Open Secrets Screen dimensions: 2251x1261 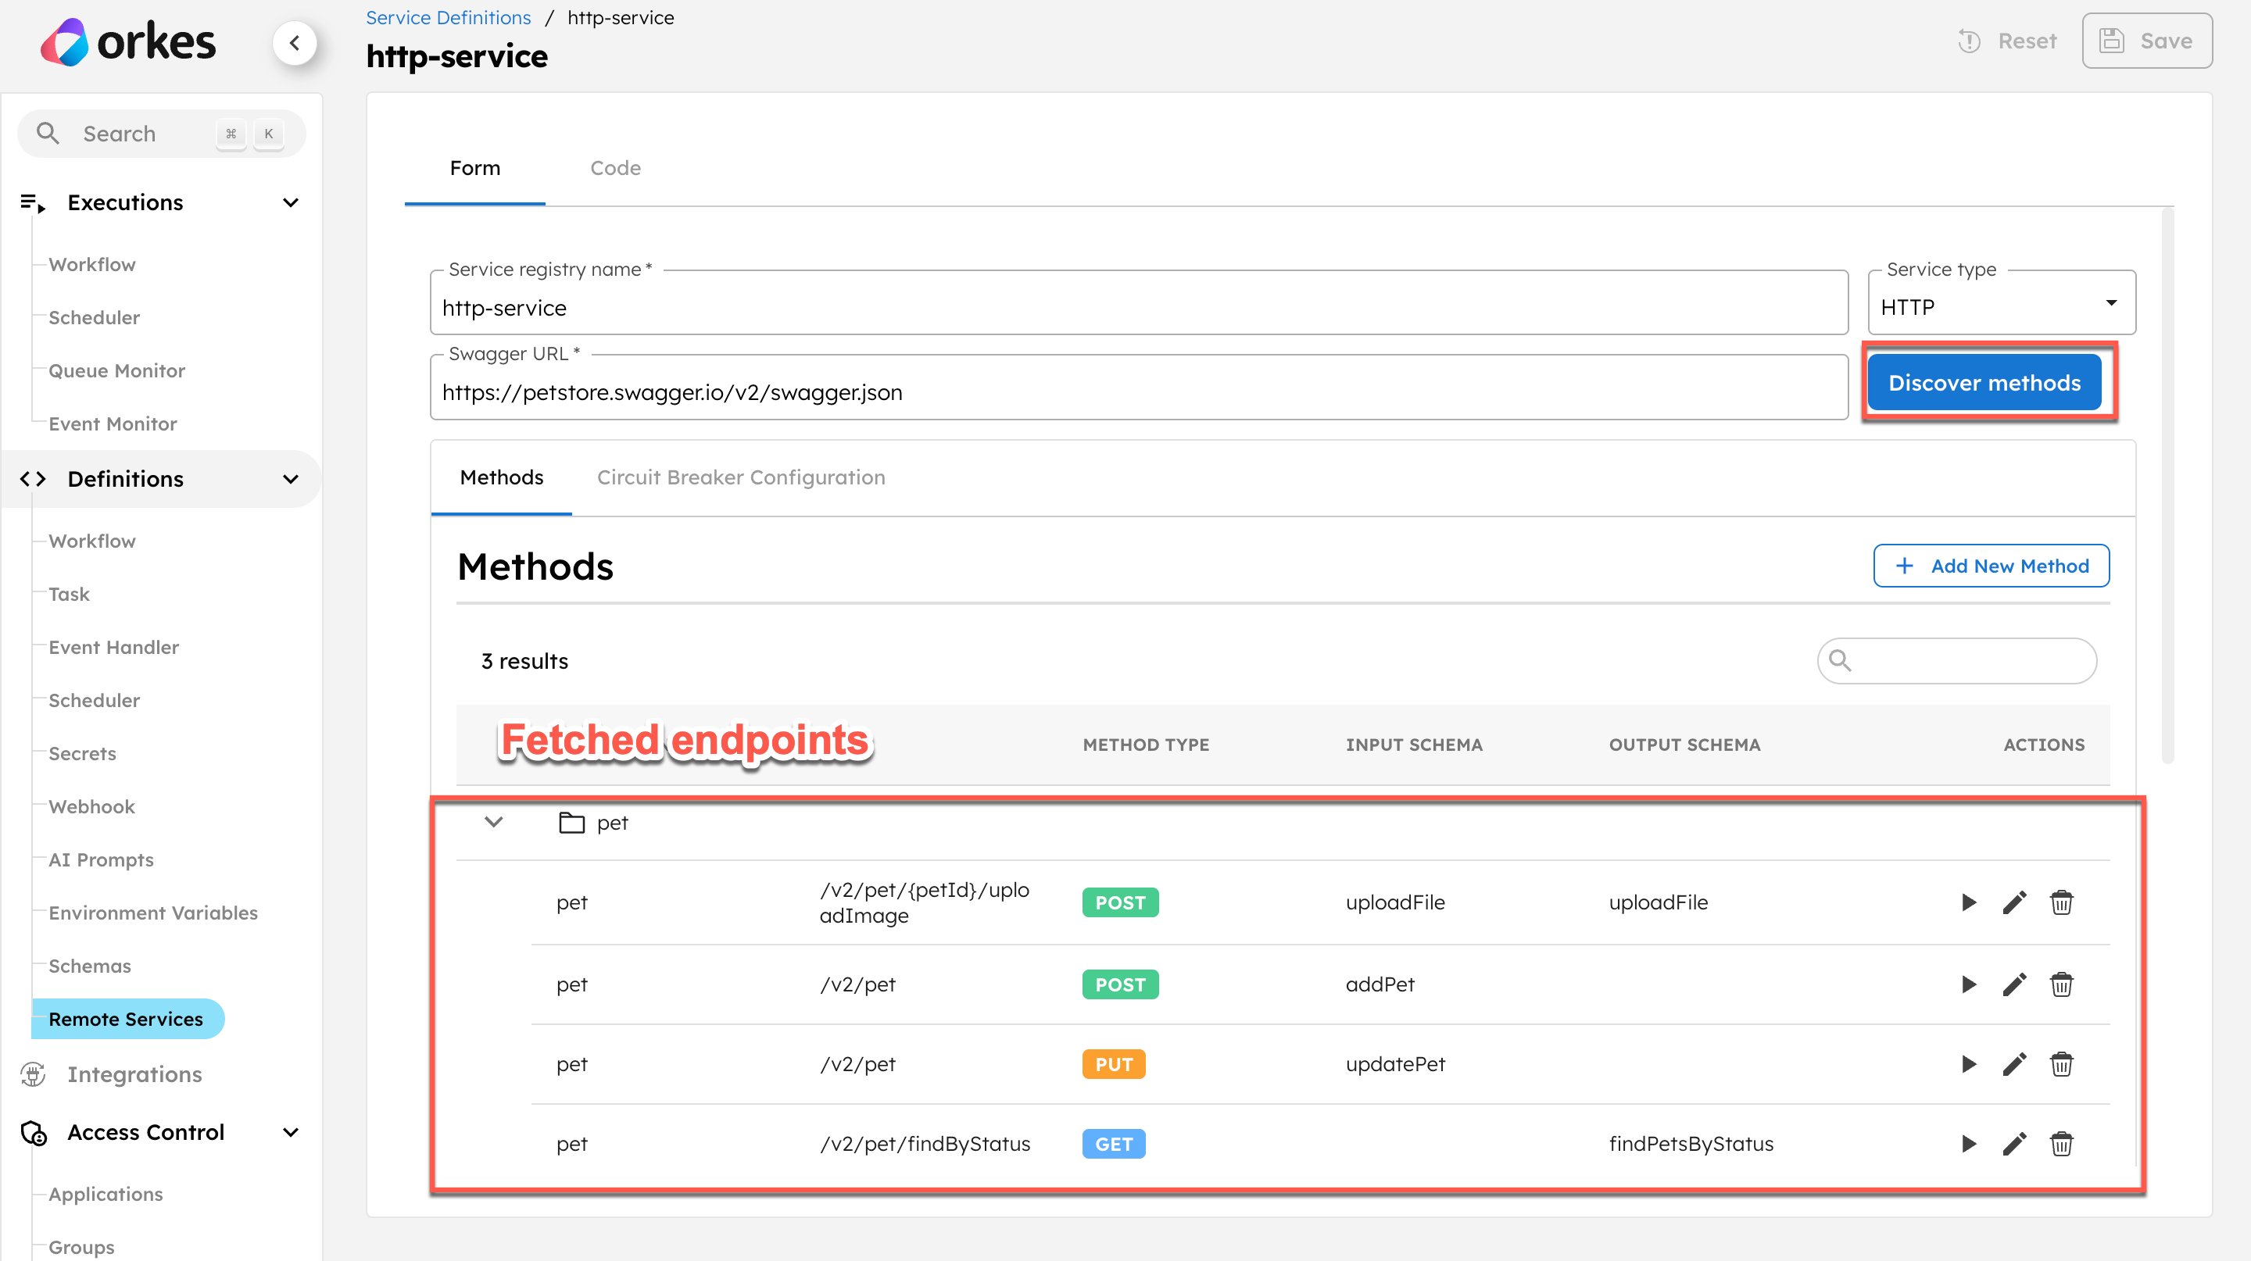click(82, 755)
